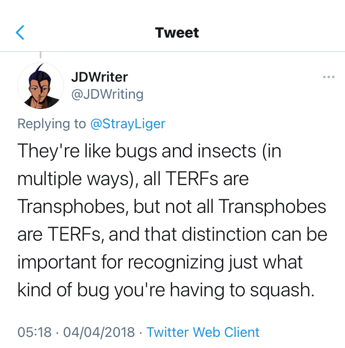Click the Twitter Web Client source link
The width and height of the screenshot is (345, 348).
(203, 332)
